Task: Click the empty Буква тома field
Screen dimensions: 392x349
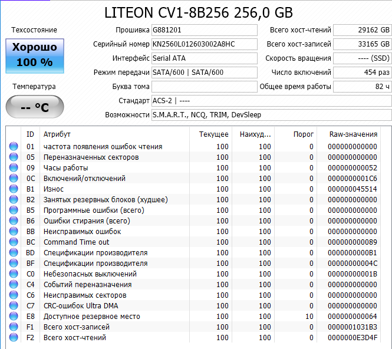Action: [x=204, y=87]
